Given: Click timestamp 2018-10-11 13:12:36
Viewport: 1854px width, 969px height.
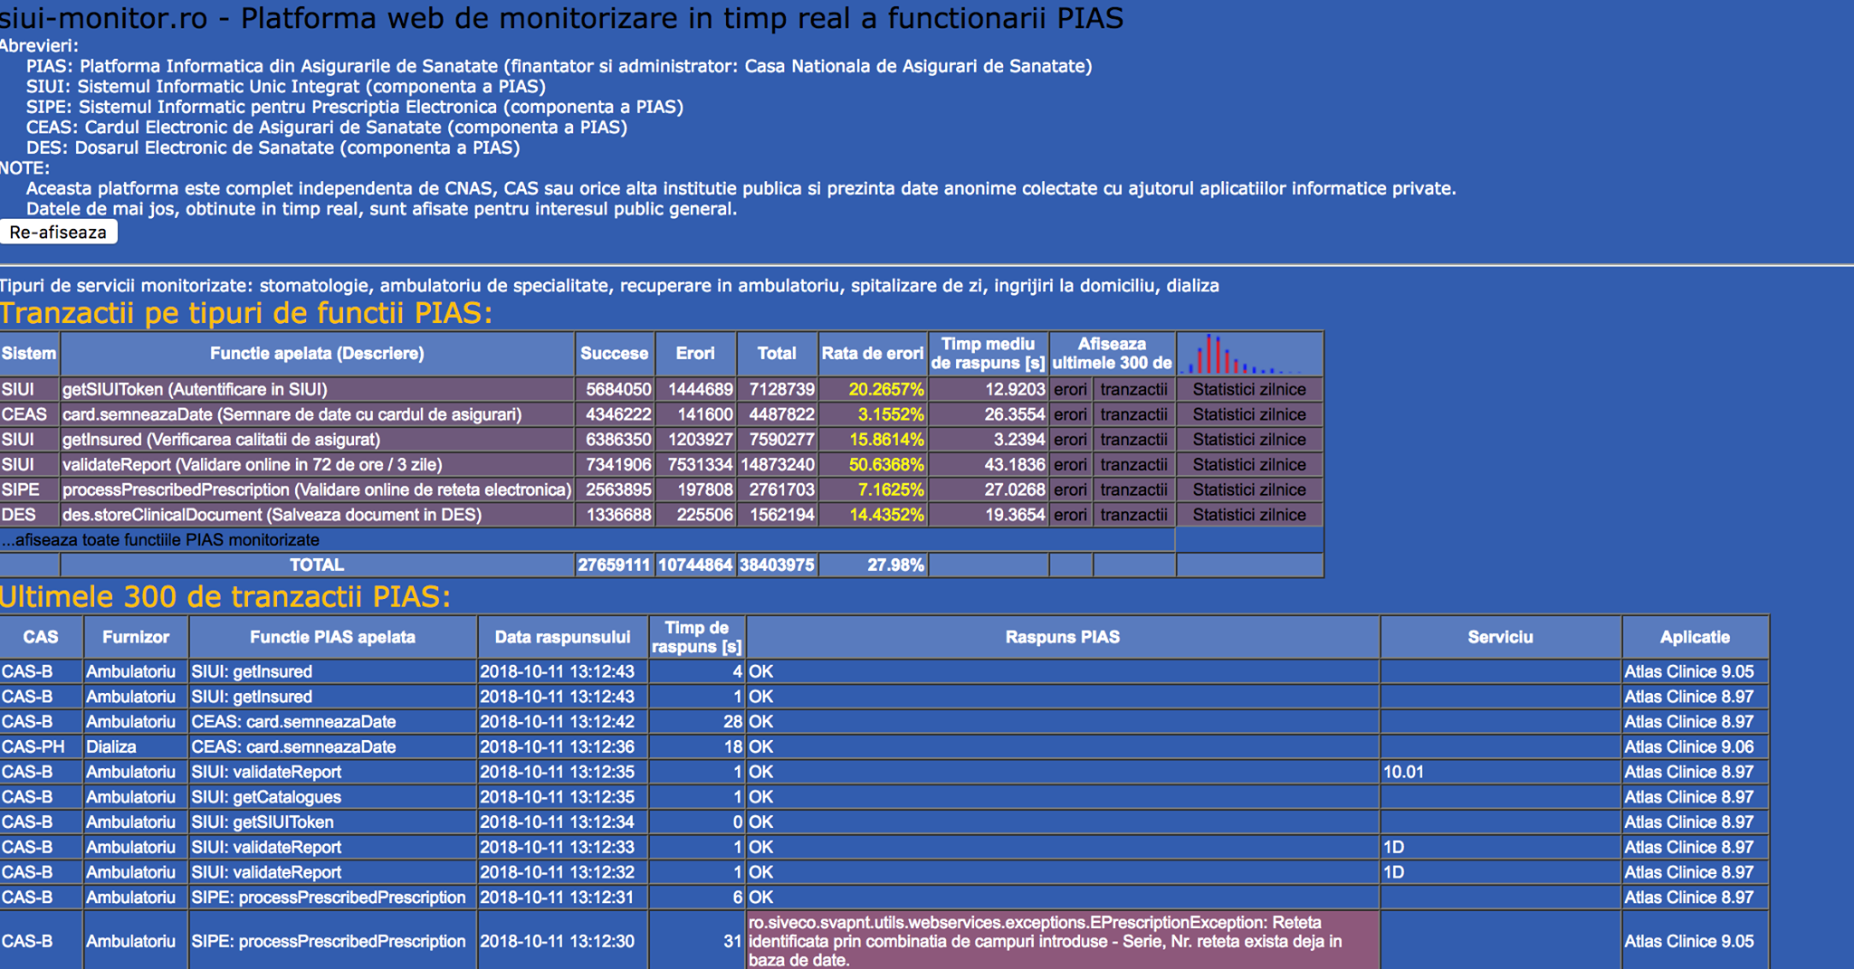Looking at the screenshot, I should pos(562,747).
